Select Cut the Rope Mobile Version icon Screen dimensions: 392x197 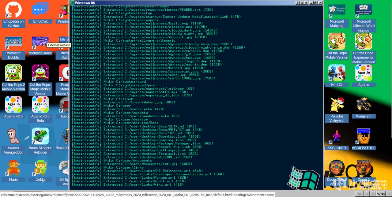tap(337, 46)
